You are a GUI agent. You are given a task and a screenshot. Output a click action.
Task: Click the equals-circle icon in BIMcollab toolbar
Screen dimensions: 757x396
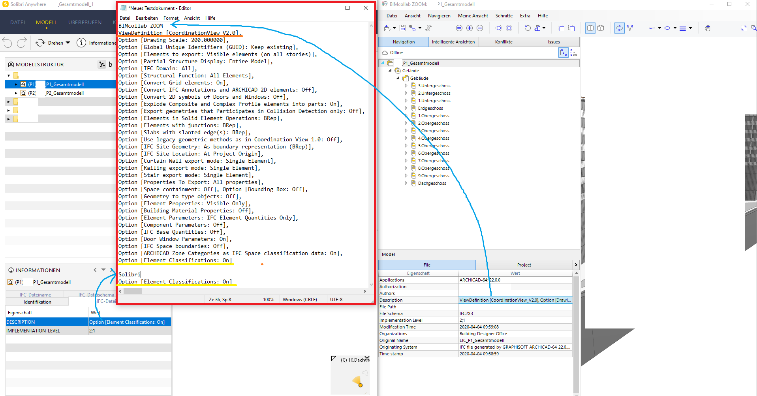point(459,28)
